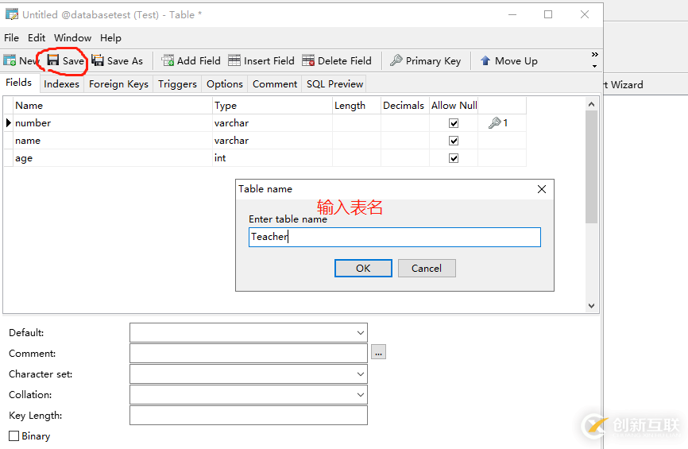Click the row indicator arrow for number
This screenshot has height=449, width=688.
coord(8,123)
